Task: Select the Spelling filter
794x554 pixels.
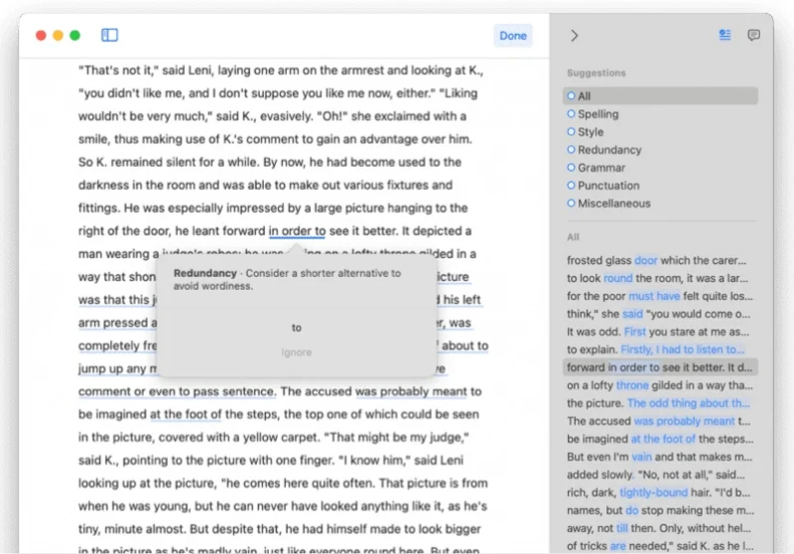Action: [x=660, y=114]
